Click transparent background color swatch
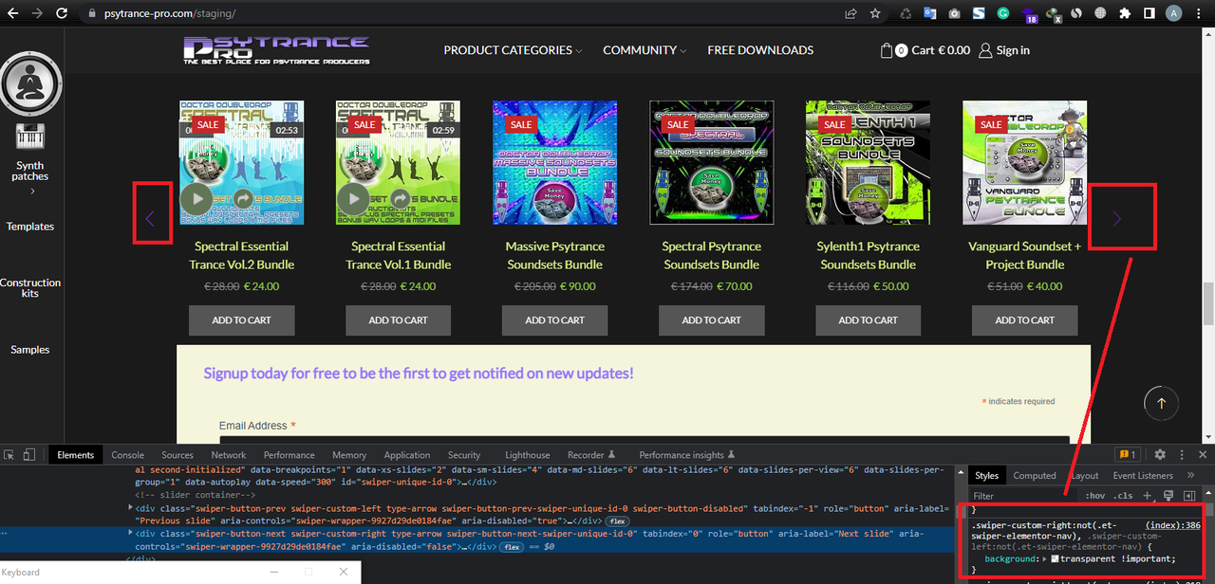 coord(1056,559)
